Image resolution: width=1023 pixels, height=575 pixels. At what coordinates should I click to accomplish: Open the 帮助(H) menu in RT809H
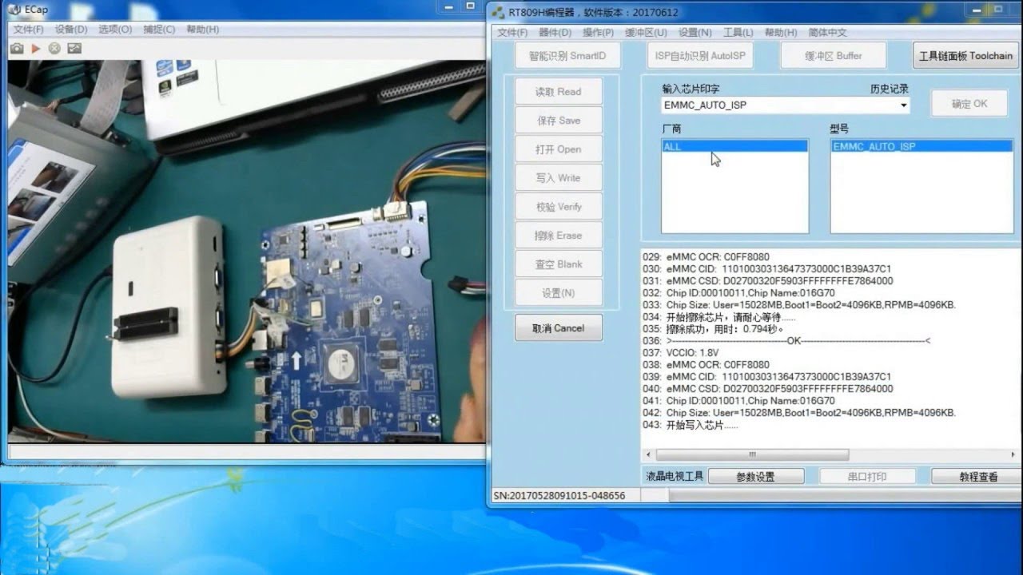click(781, 33)
